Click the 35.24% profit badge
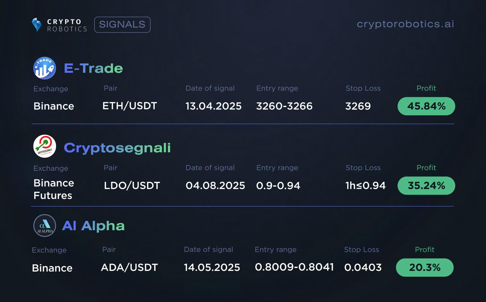The height and width of the screenshot is (302, 486). click(x=426, y=186)
